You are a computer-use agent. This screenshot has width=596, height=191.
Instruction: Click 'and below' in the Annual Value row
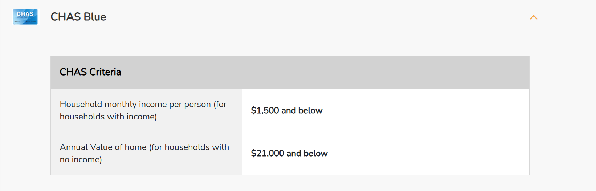[307, 153]
